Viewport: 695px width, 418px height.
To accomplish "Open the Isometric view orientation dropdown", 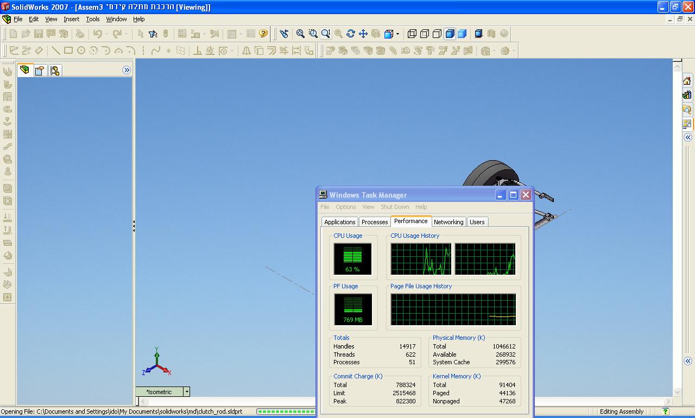I will (x=187, y=391).
